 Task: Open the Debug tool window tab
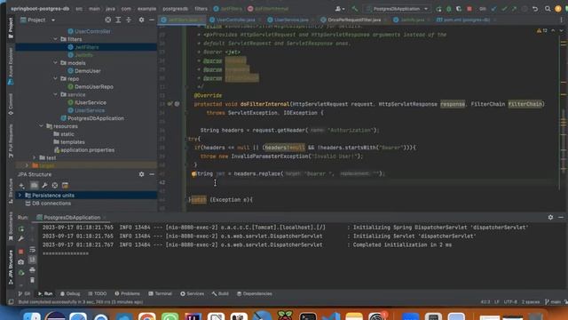coord(70,293)
